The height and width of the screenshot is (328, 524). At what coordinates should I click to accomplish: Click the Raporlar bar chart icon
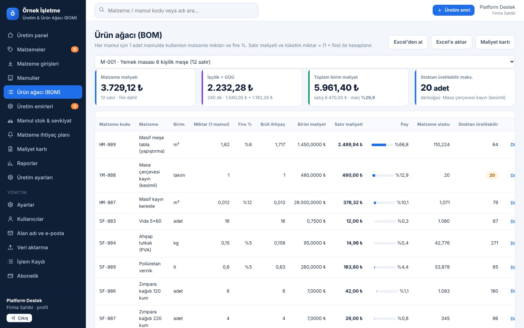click(11, 163)
